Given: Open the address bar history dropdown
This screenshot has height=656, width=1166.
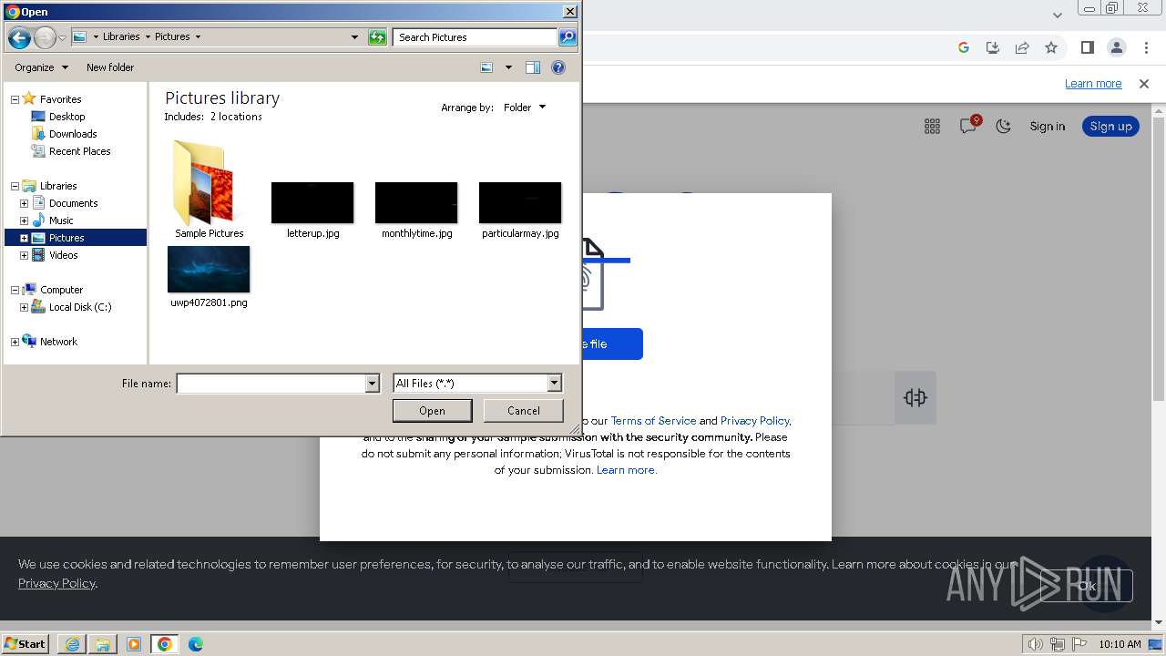Looking at the screenshot, I should pyautogui.click(x=354, y=37).
